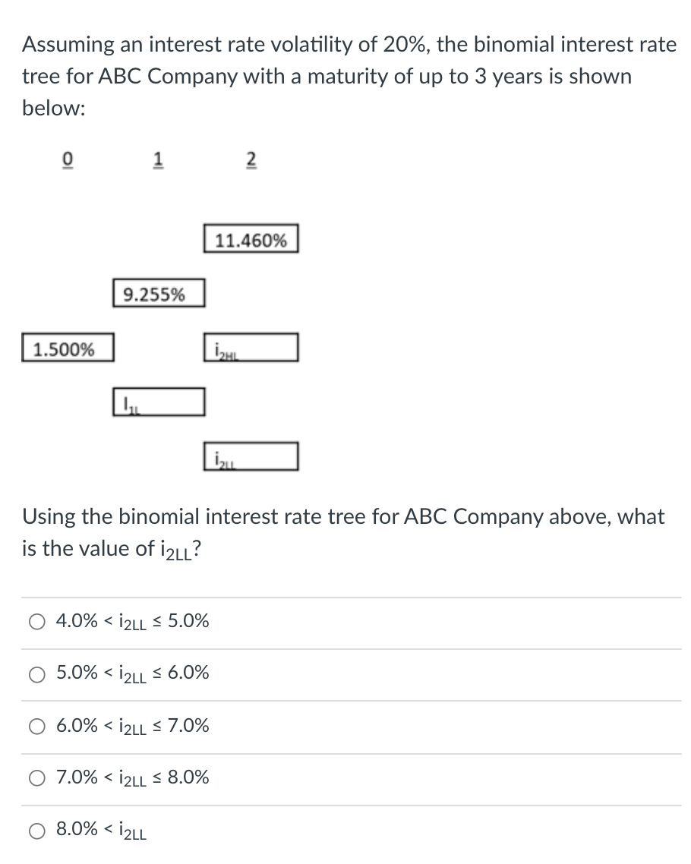Viewport: 691px width, 864px height.
Task: Pick the 7.0% < i2LL ≤ 8.0% option
Action: pyautogui.click(x=36, y=777)
